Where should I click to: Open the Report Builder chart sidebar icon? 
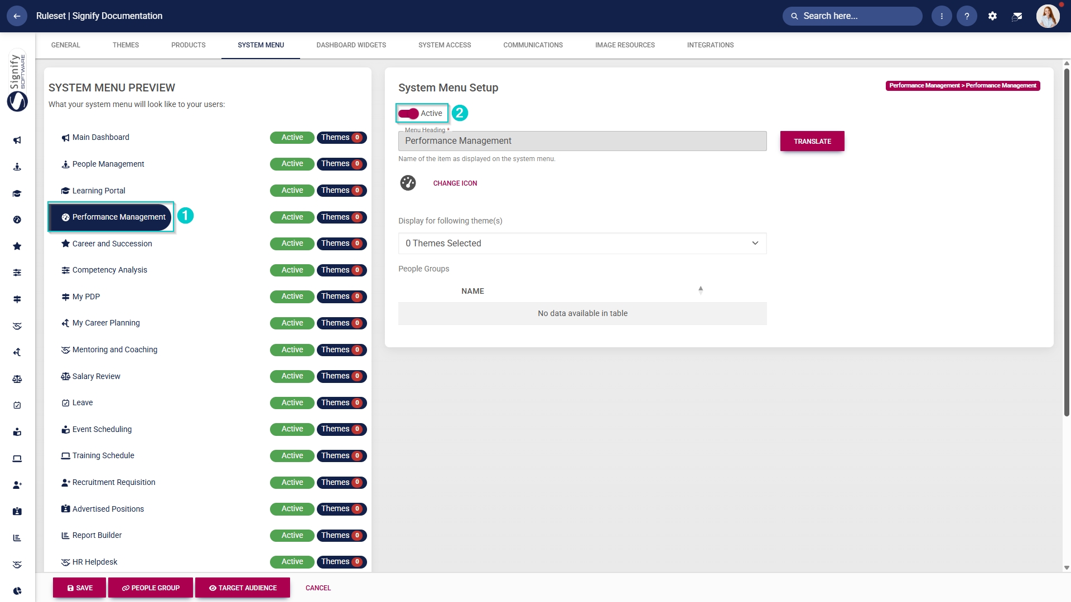coord(17,538)
